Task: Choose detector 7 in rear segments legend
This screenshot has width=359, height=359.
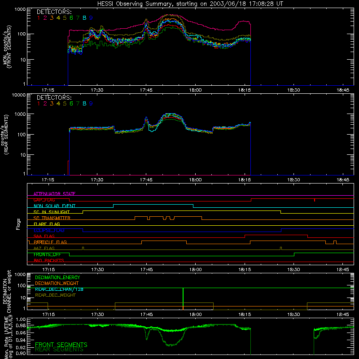Action: coord(78,104)
